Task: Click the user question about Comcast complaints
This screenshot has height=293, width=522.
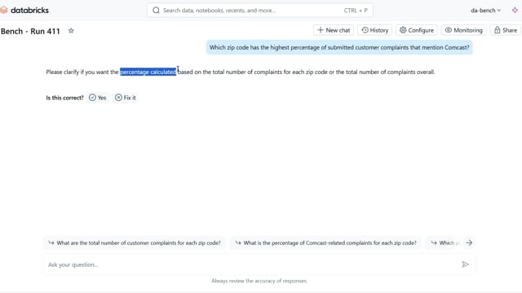Action: (x=339, y=47)
